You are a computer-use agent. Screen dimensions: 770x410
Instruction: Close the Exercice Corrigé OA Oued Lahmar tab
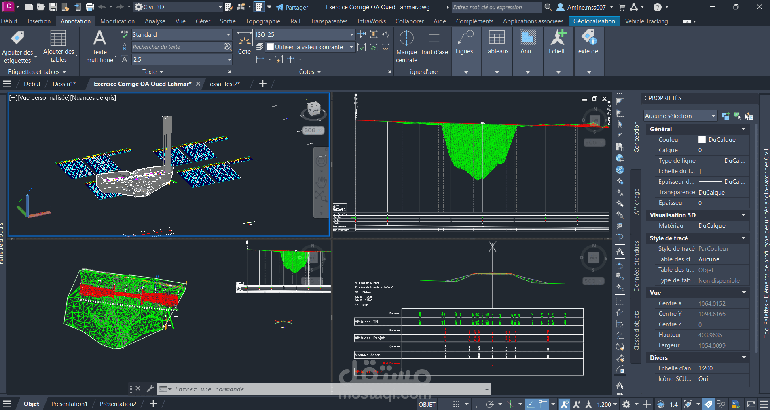(x=198, y=84)
